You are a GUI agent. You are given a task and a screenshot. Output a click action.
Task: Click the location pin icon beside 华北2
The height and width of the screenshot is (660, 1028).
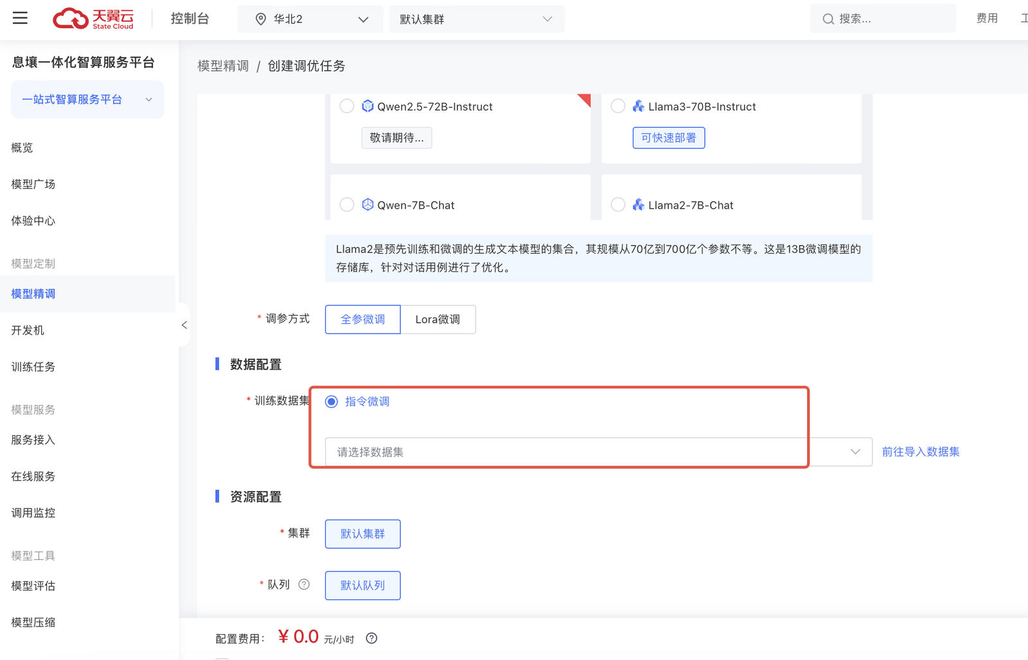[261, 19]
